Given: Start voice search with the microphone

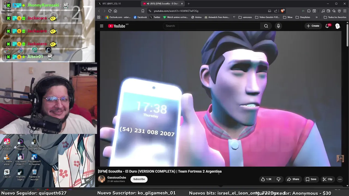Looking at the screenshot, I should pyautogui.click(x=278, y=26).
